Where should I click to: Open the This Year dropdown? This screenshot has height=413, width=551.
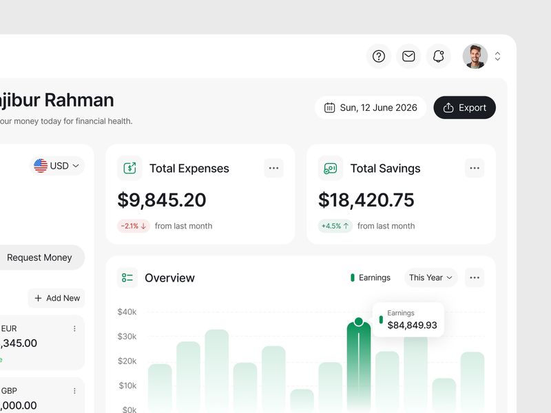tap(430, 277)
